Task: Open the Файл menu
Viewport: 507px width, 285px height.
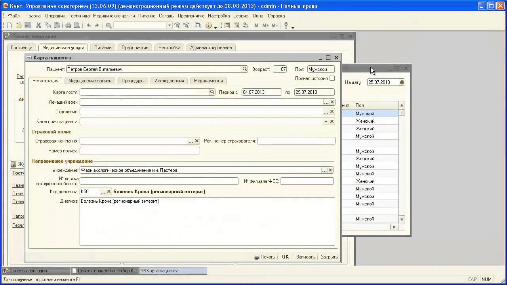Action: [x=13, y=16]
